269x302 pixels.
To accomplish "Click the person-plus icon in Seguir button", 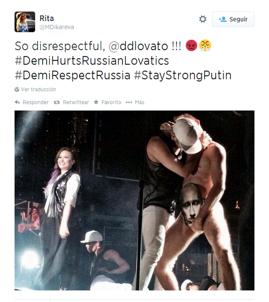I will (x=223, y=19).
